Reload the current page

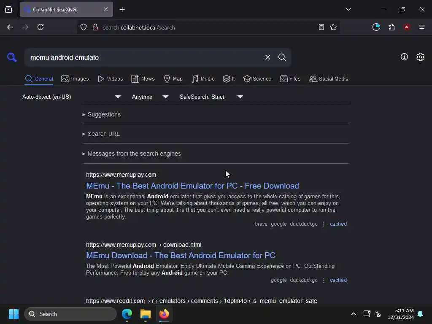pyautogui.click(x=40, y=27)
